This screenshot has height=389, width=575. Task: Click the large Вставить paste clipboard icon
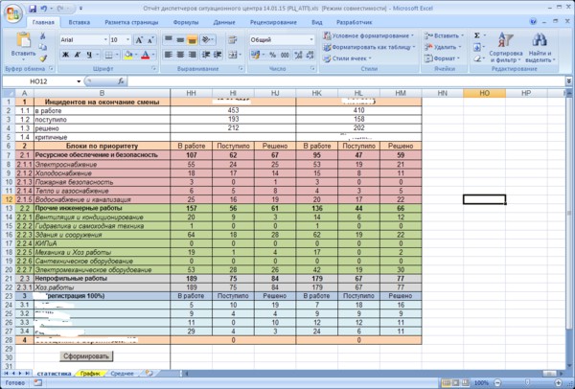23,40
